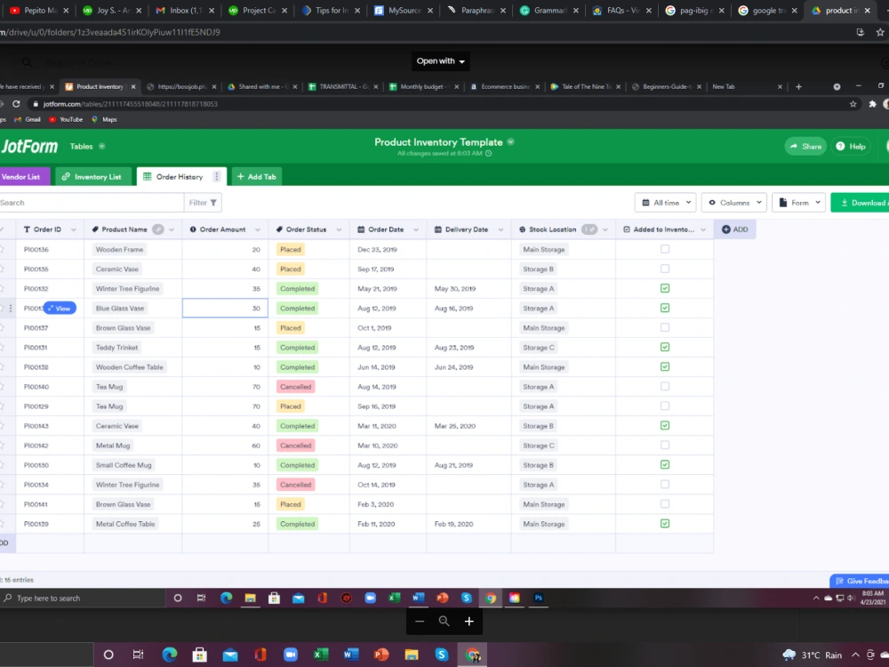This screenshot has width=889, height=667.
Task: Click Type here to search box
Action: click(x=83, y=598)
